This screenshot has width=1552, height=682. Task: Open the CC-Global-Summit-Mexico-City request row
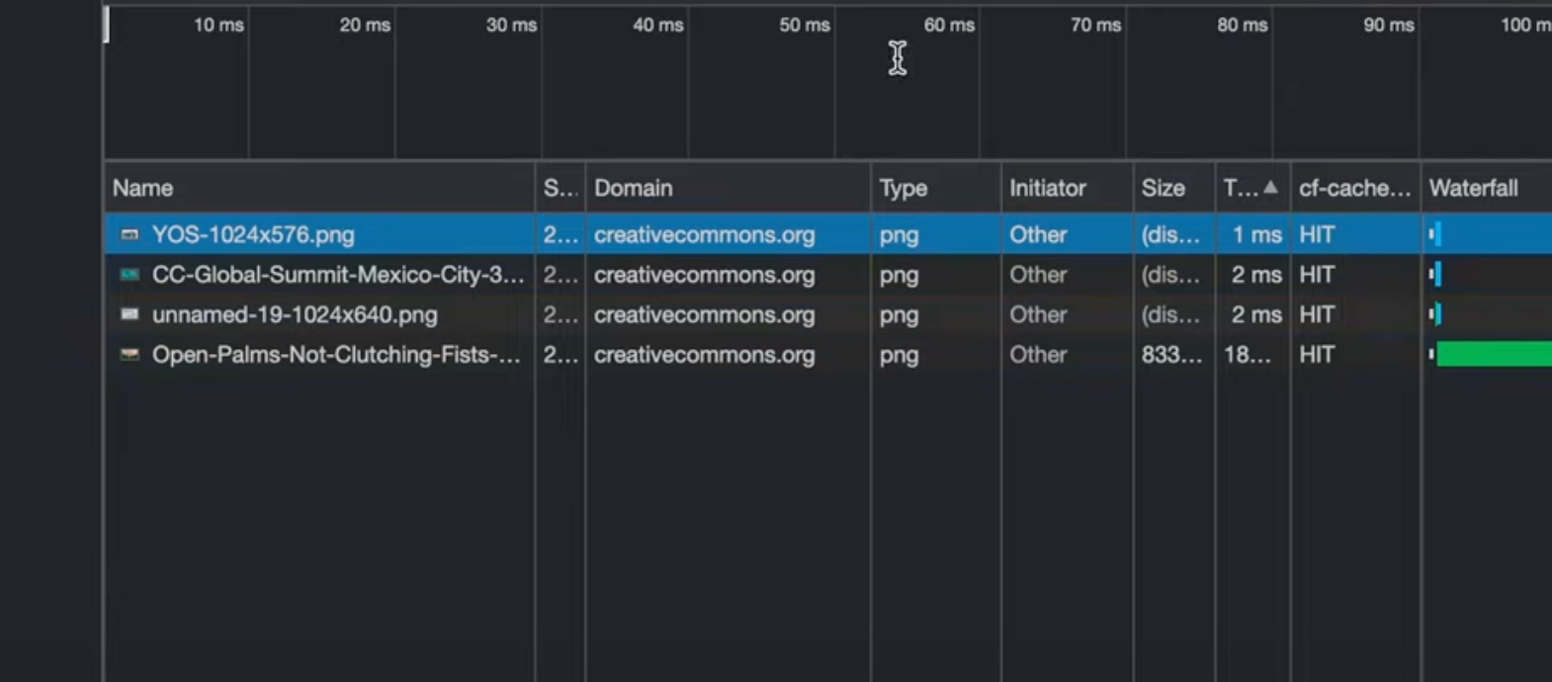point(337,275)
